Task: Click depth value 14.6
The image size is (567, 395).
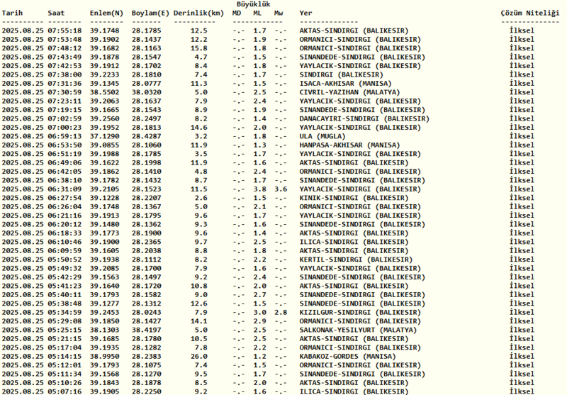Action: coord(199,128)
